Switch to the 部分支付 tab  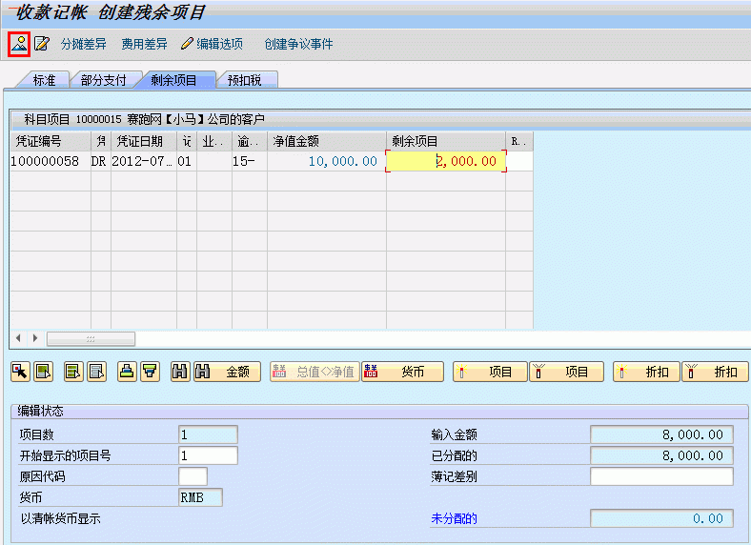(104, 80)
